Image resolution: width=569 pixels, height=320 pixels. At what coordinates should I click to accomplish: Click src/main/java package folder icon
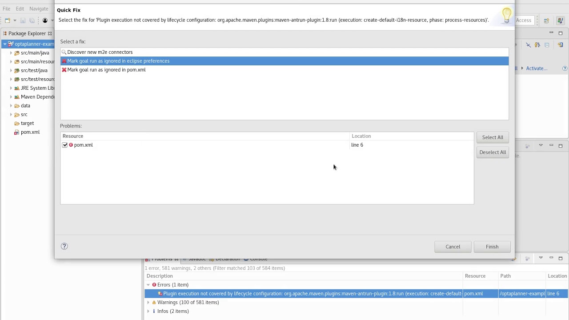tap(17, 53)
